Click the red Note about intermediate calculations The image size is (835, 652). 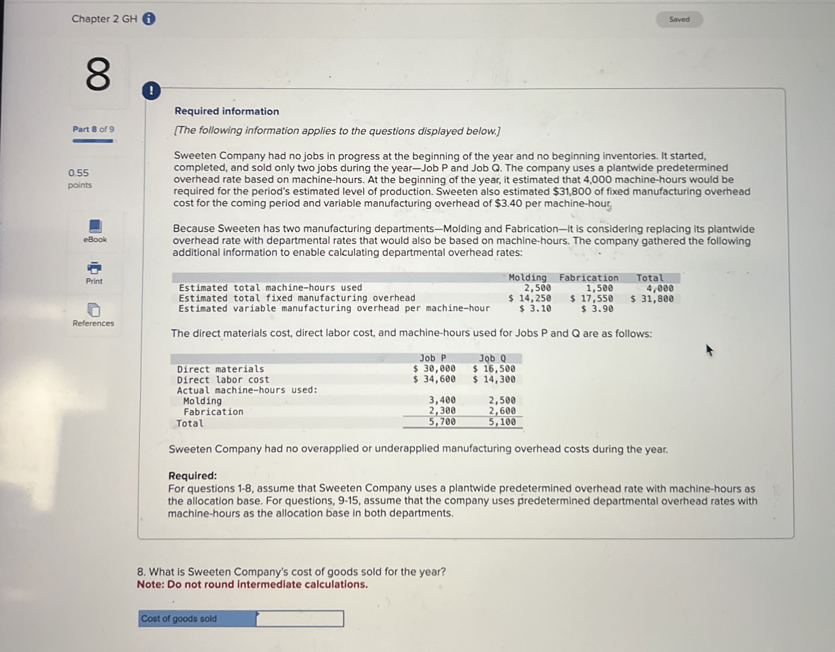[x=252, y=584]
